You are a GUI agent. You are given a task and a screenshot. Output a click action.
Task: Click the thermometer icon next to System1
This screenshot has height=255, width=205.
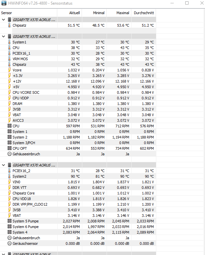pyautogui.click(x=10, y=42)
